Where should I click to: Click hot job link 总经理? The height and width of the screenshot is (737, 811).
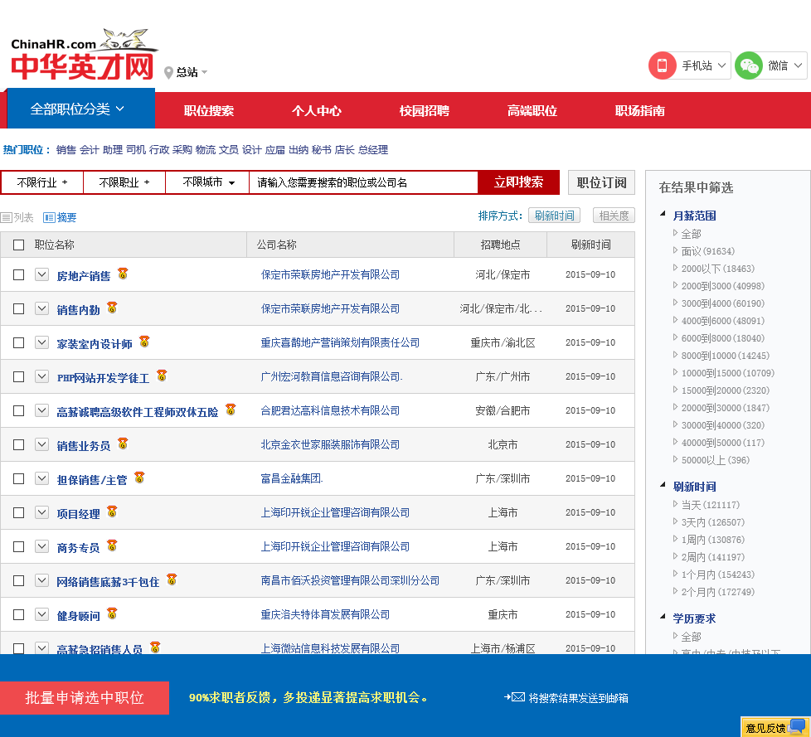(x=373, y=150)
